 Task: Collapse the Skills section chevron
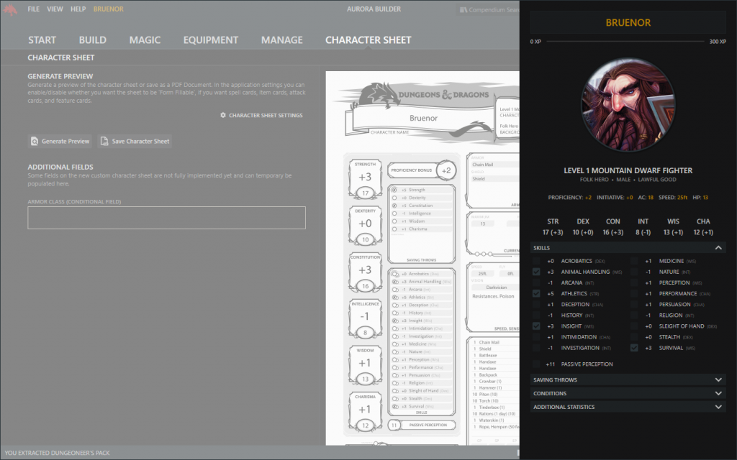point(718,248)
